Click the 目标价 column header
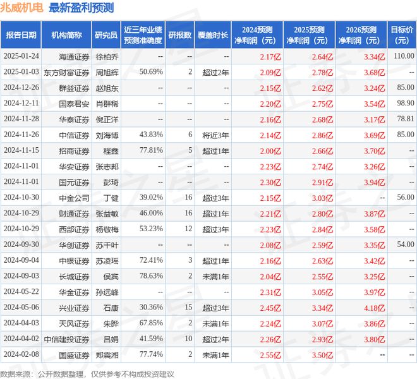Image resolution: width=417 pixels, height=379 pixels. 402,35
